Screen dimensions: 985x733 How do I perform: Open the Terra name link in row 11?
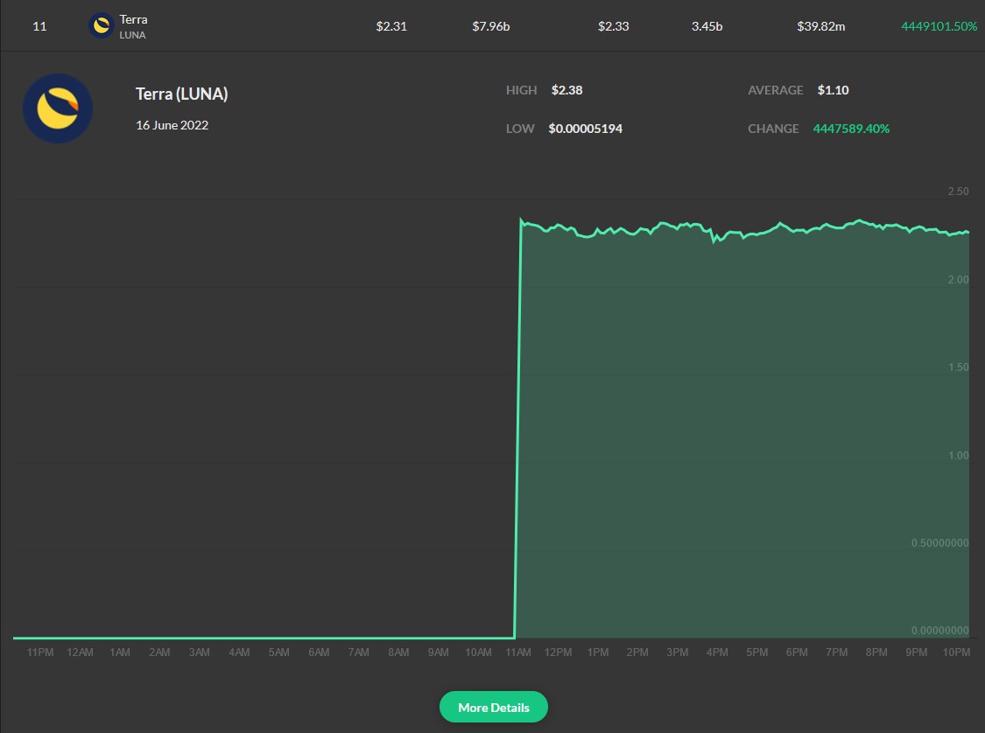tap(133, 19)
